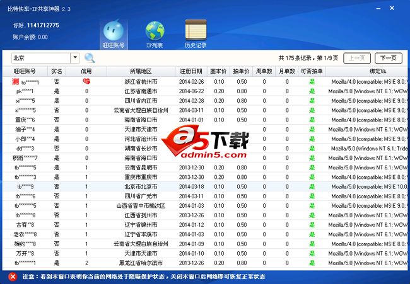Select the 重庆市重庆市 region cell

click(x=141, y=177)
